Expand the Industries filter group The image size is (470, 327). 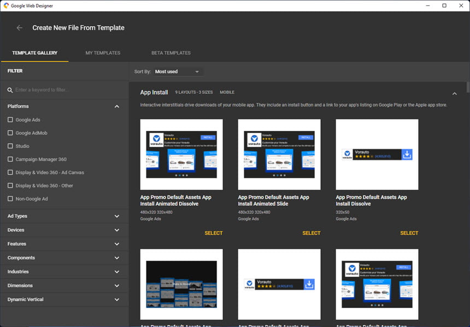(117, 272)
